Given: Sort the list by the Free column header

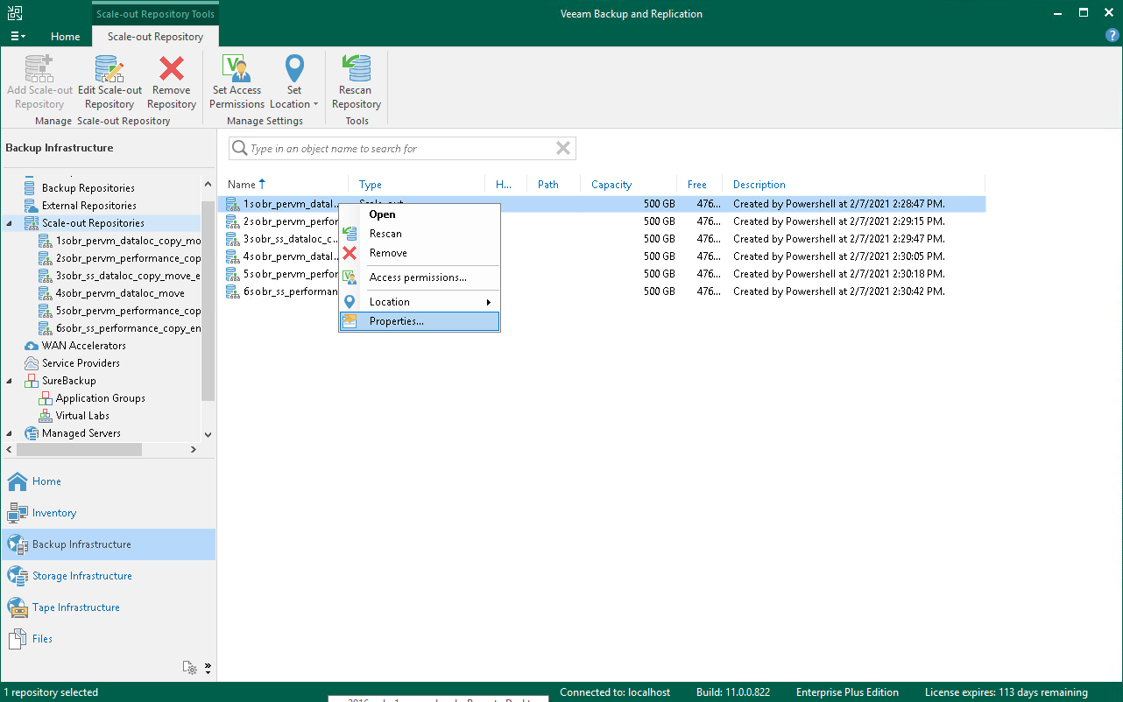Looking at the screenshot, I should pos(697,185).
